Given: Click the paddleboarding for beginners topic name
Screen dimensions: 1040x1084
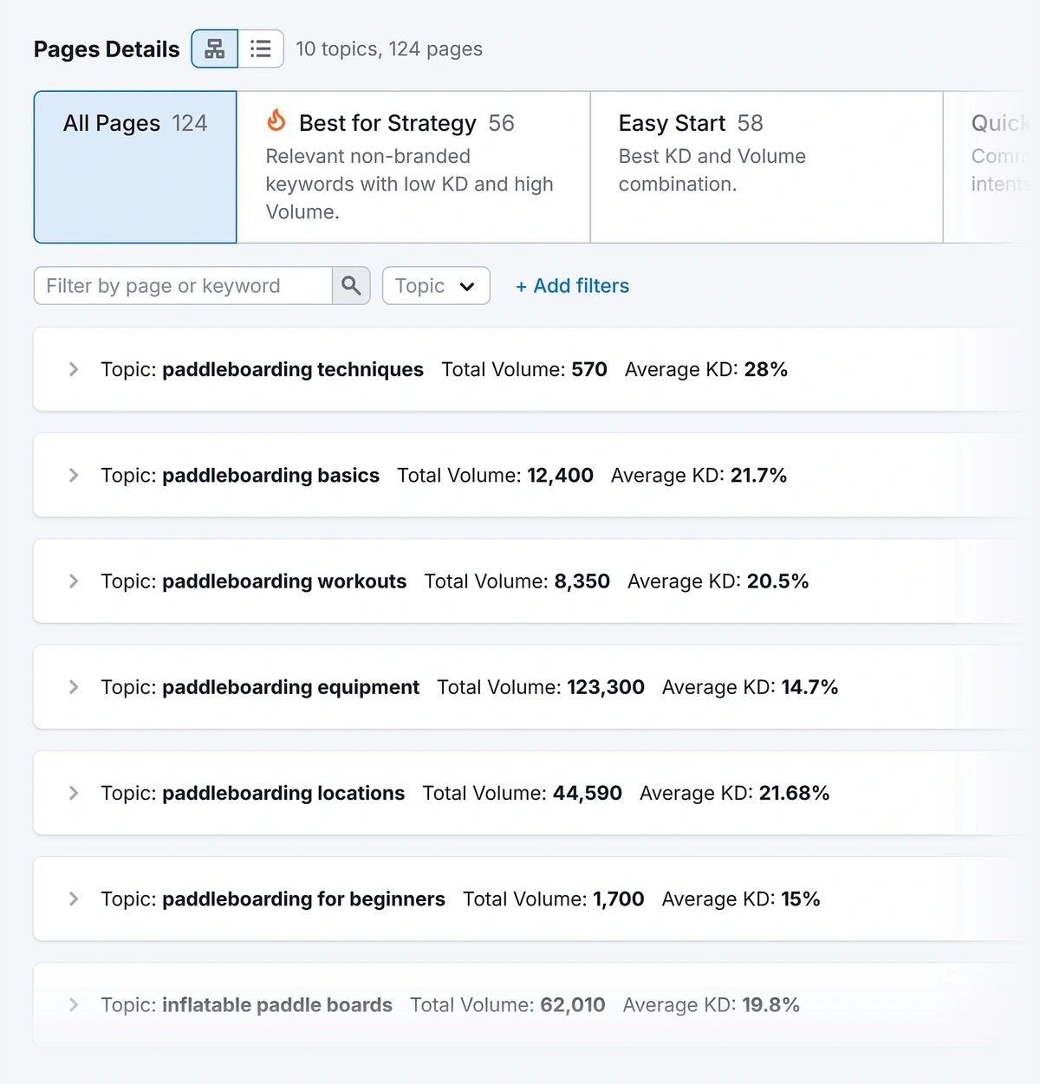Looking at the screenshot, I should pos(303,899).
